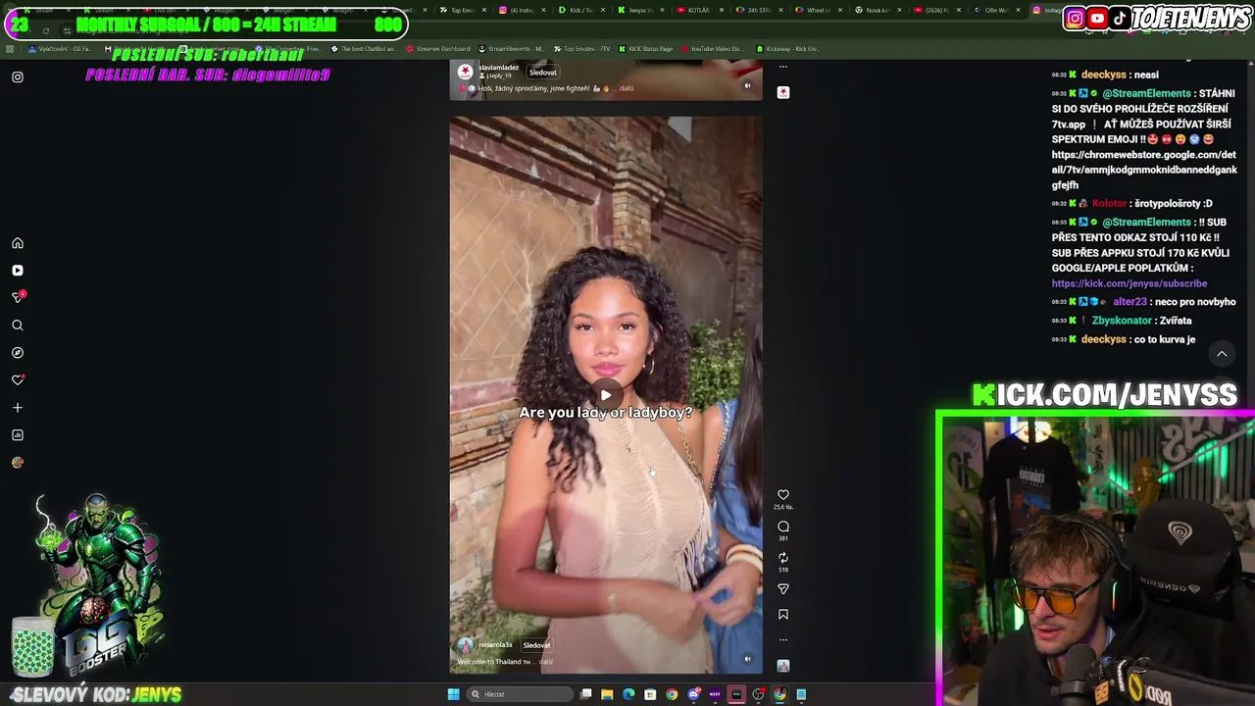Toggle mute on the previous reel above

click(x=747, y=85)
